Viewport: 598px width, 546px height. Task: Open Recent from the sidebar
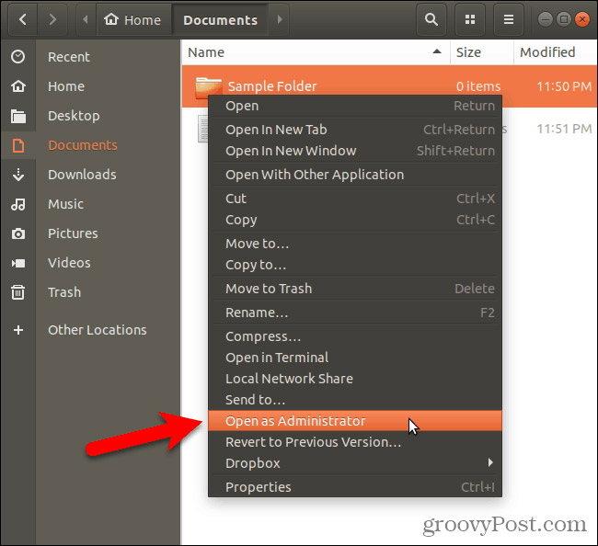tap(69, 57)
